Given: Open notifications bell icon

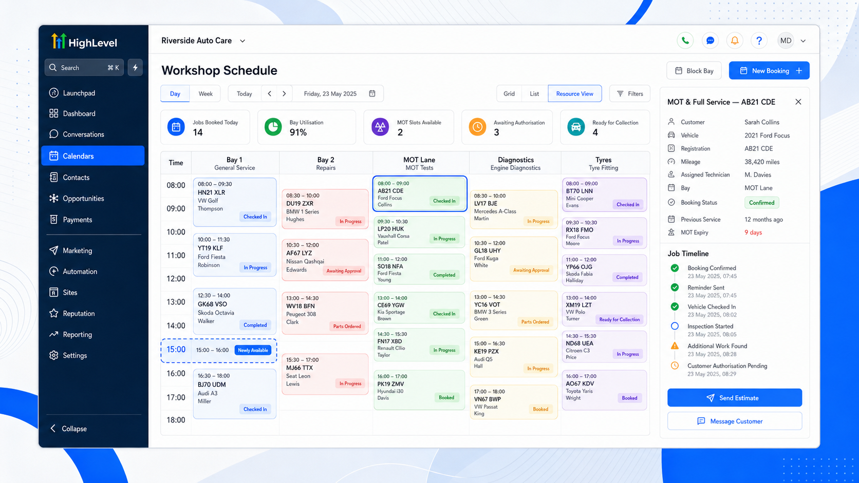Looking at the screenshot, I should tap(735, 41).
